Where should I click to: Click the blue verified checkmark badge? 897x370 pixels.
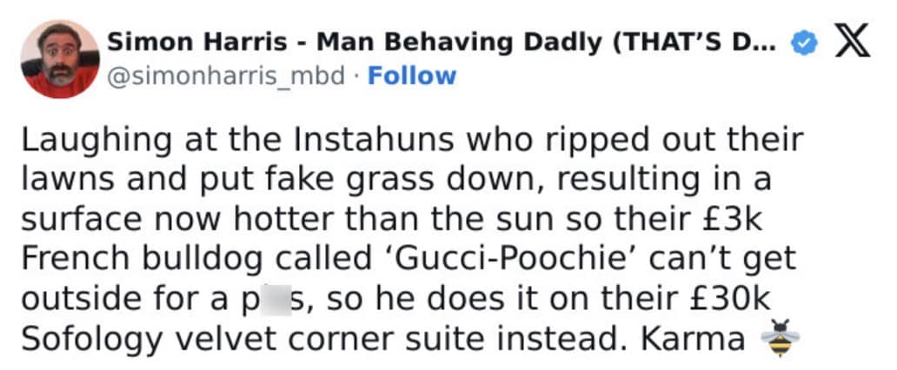[x=806, y=43]
